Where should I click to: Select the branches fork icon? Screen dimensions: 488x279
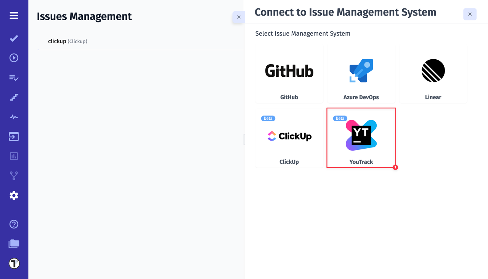[14, 175]
